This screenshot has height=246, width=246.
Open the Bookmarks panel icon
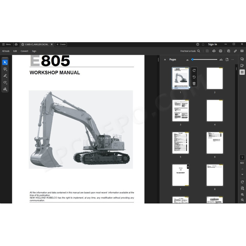pyautogui.click(x=242, y=66)
